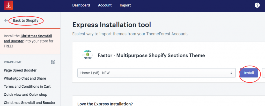
Task: Click the red download logo icon
Action: [x=9, y=5]
